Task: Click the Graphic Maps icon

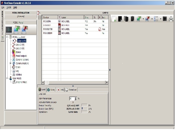Action: point(14,82)
